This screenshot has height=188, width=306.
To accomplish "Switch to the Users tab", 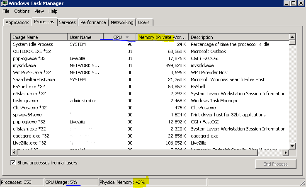I will coord(144,22).
